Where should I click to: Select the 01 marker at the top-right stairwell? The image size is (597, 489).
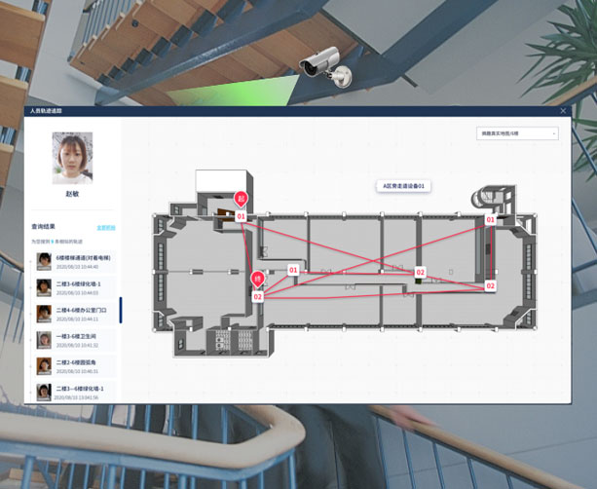491,220
